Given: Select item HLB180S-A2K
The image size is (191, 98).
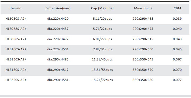Looking at the screenshot, I should (16, 70).
